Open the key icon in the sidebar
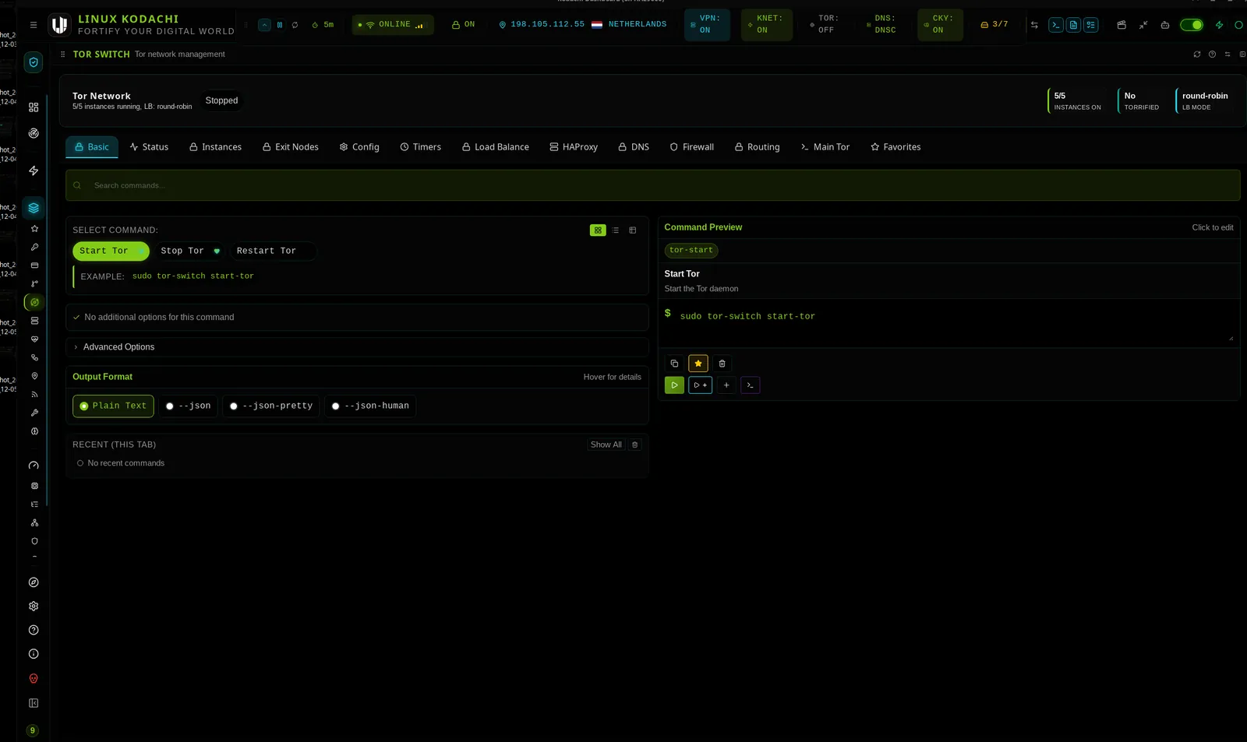Viewport: 1247px width, 742px height. point(34,247)
